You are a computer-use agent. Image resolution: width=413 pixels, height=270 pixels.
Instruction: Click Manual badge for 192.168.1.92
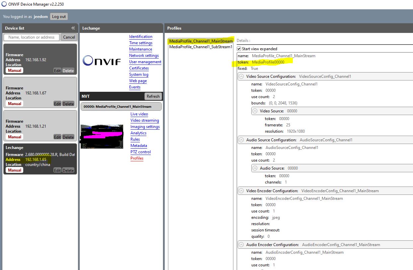[x=15, y=70]
